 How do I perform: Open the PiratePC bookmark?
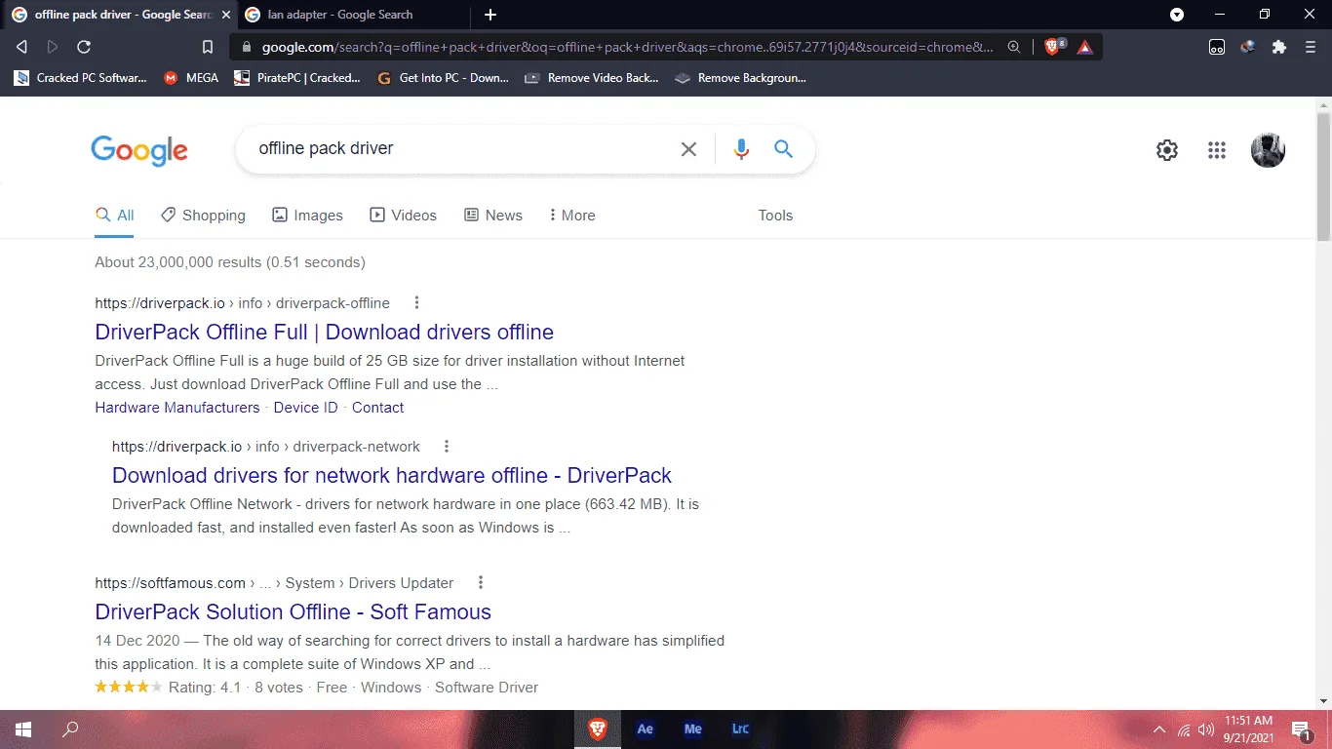[x=297, y=78]
